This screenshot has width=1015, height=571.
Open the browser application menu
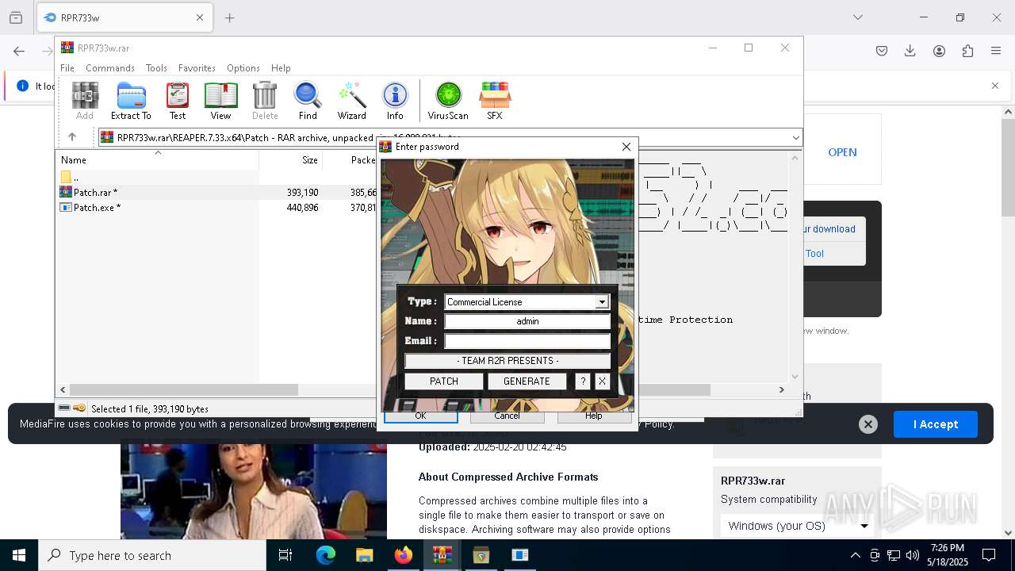[x=996, y=51]
